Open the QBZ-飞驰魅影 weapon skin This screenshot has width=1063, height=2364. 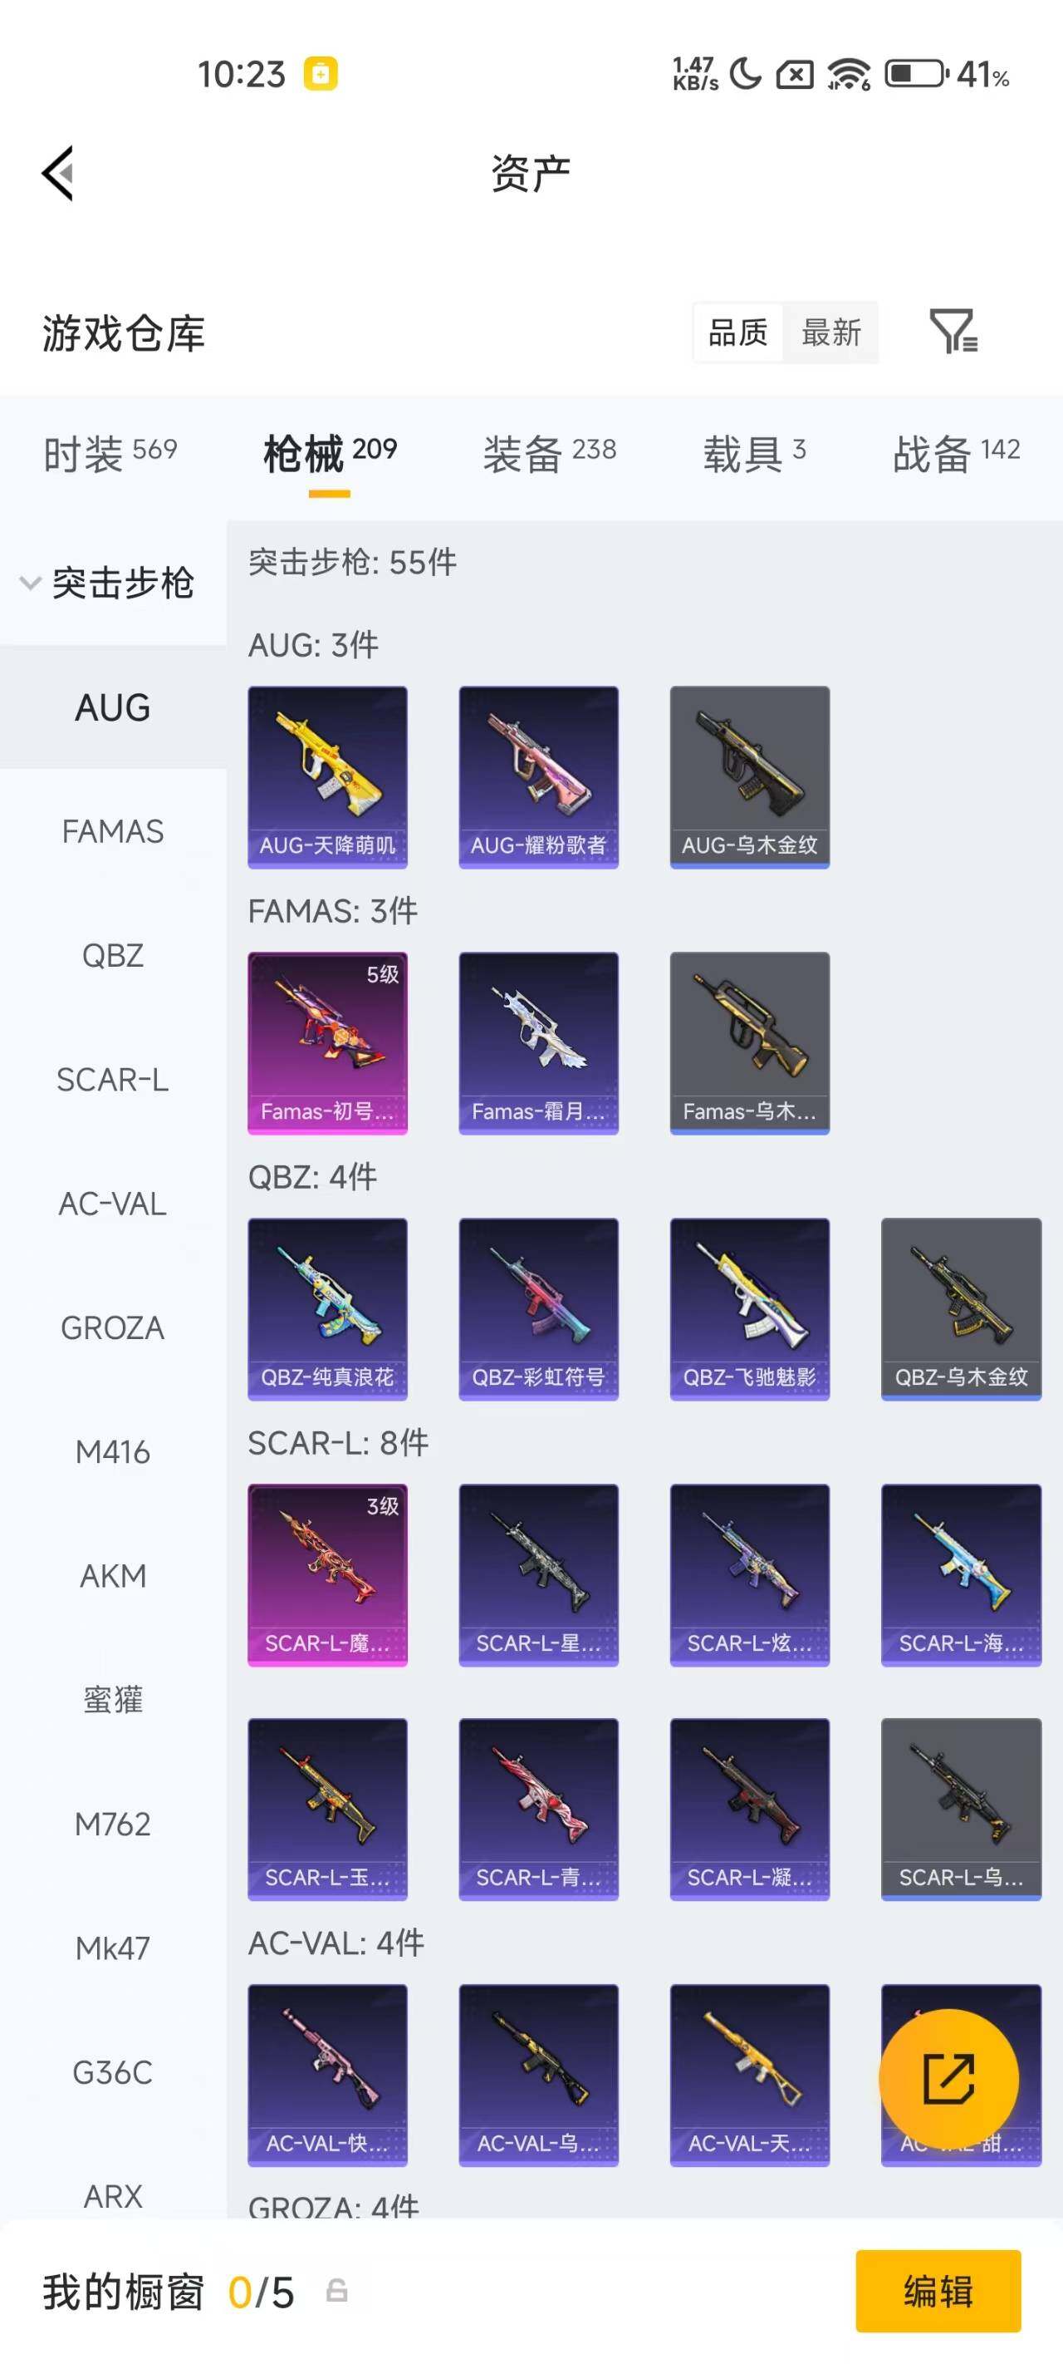[x=749, y=1308]
